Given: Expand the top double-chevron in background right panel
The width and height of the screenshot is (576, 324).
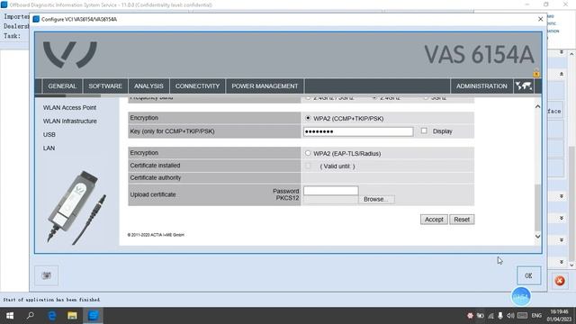Looking at the screenshot, I should click(562, 52).
